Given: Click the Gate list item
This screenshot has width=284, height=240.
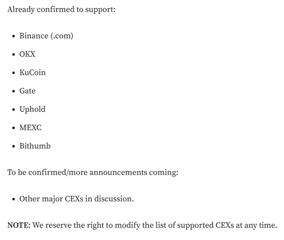Looking at the screenshot, I should 27,91.
